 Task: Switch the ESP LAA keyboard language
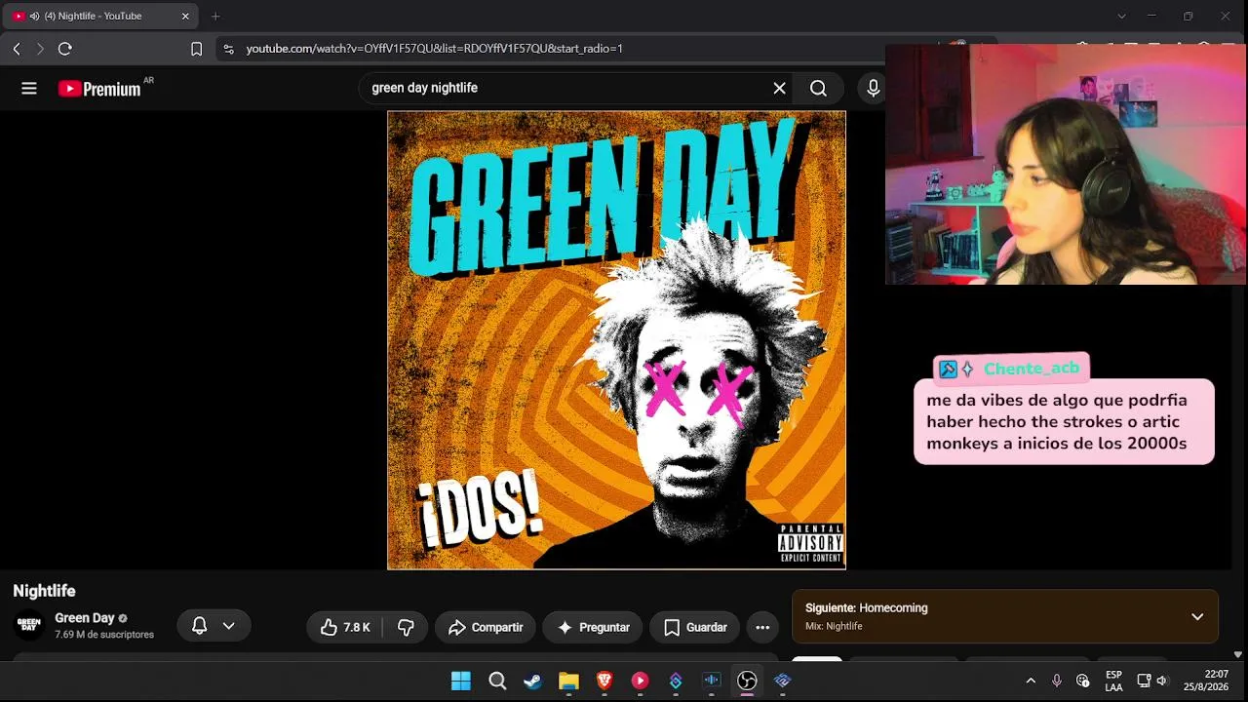click(1113, 681)
